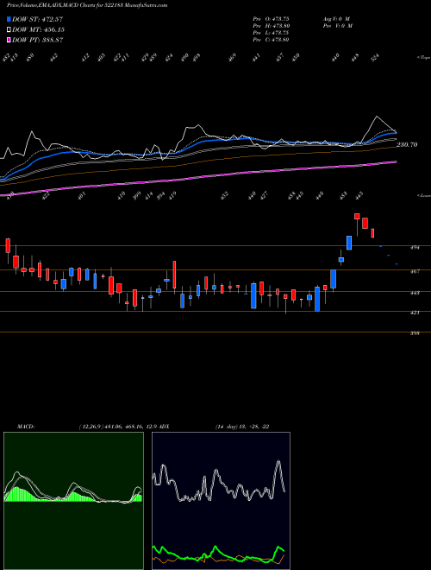This screenshot has height=570, width=431.
Task: Click the white DOW MT legend swatch
Action: (x=9, y=30)
